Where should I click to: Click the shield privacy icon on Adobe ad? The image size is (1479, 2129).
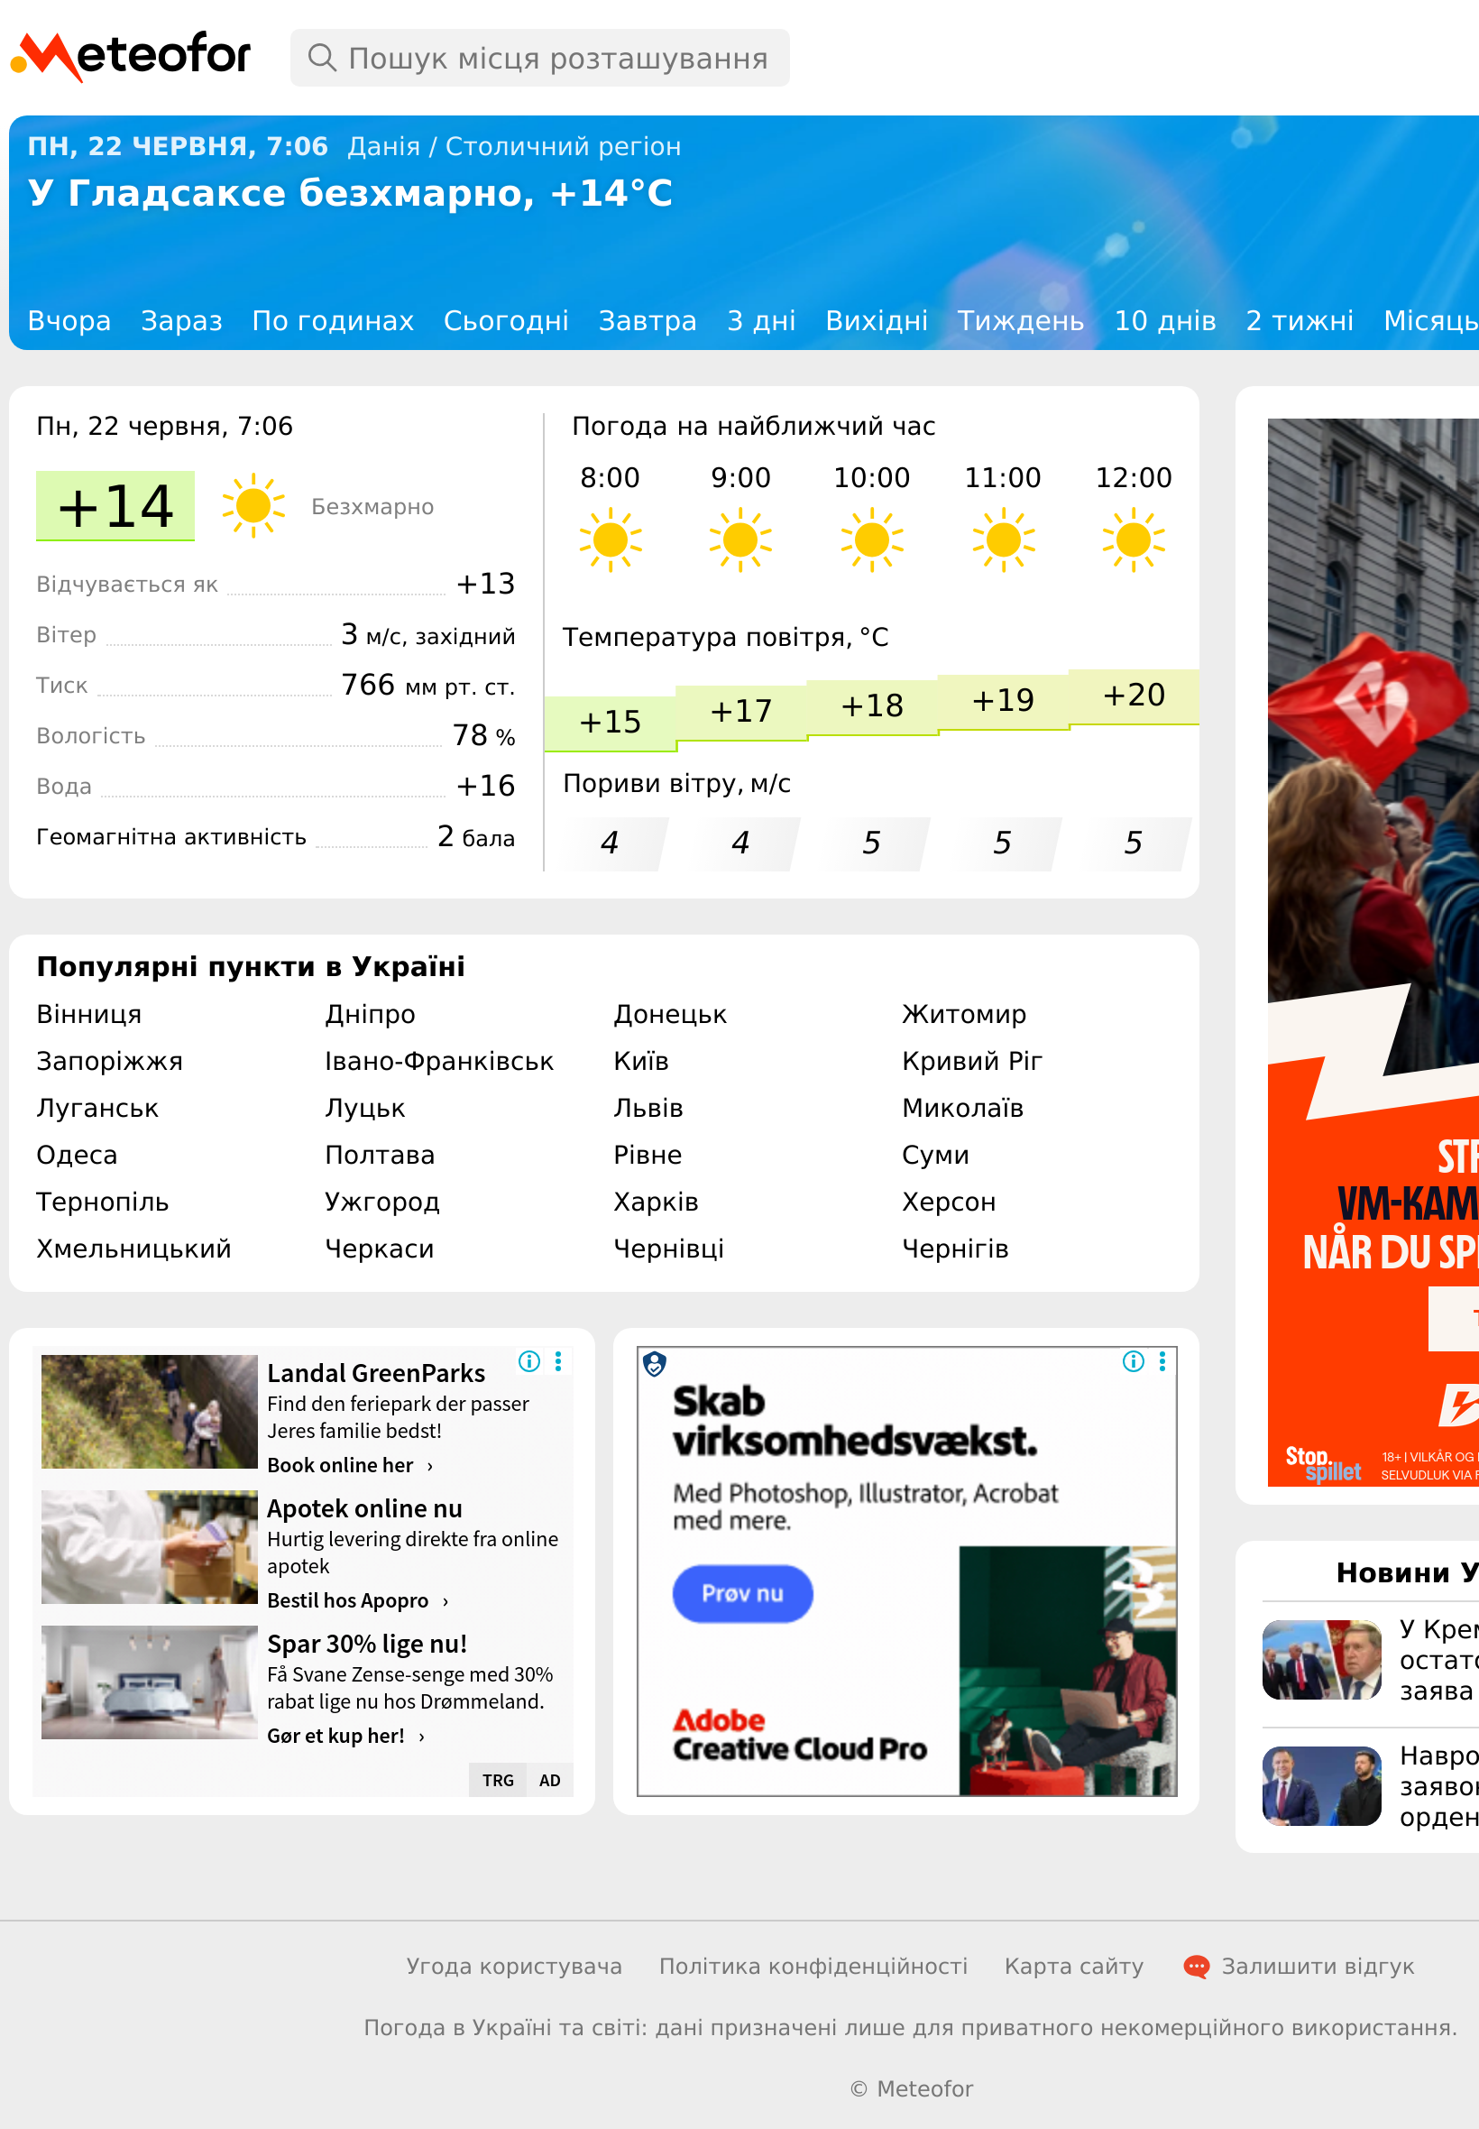coord(655,1363)
